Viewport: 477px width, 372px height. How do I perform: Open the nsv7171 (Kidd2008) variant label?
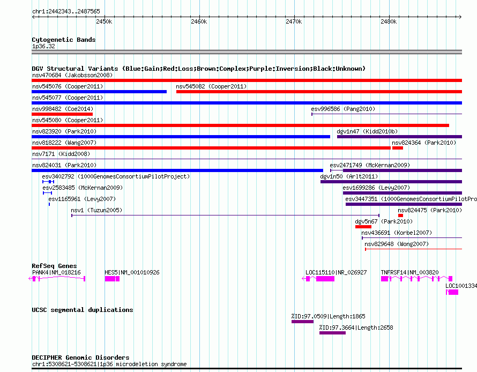[x=61, y=154]
